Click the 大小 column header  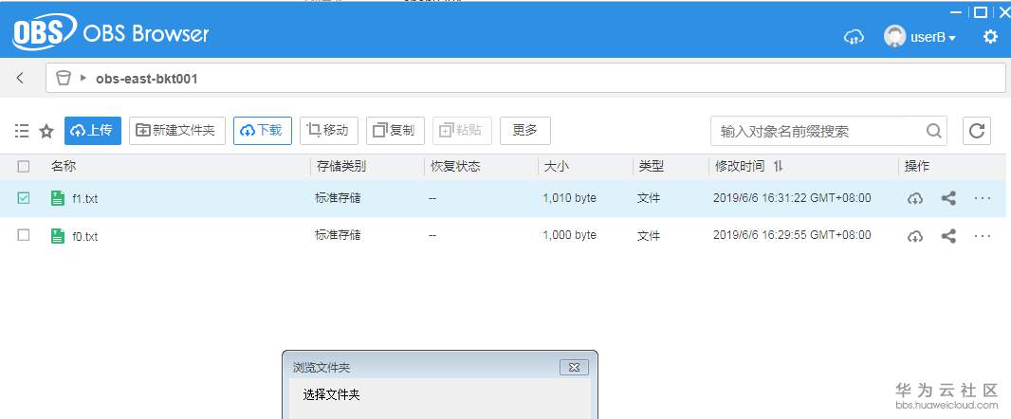click(556, 166)
